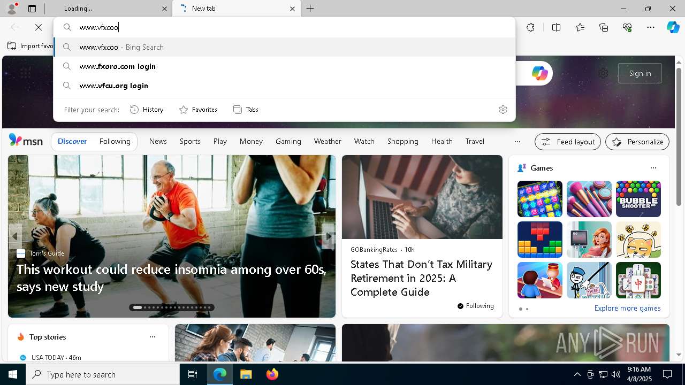Open the Favorites star icon
The image size is (685, 385).
[580, 27]
